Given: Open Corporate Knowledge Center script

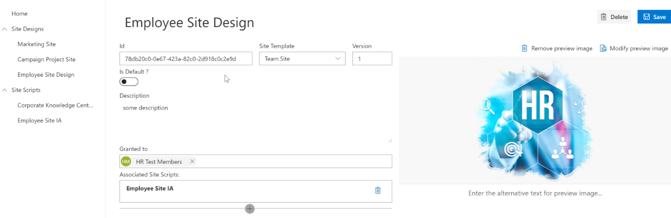Looking at the screenshot, I should (x=56, y=105).
